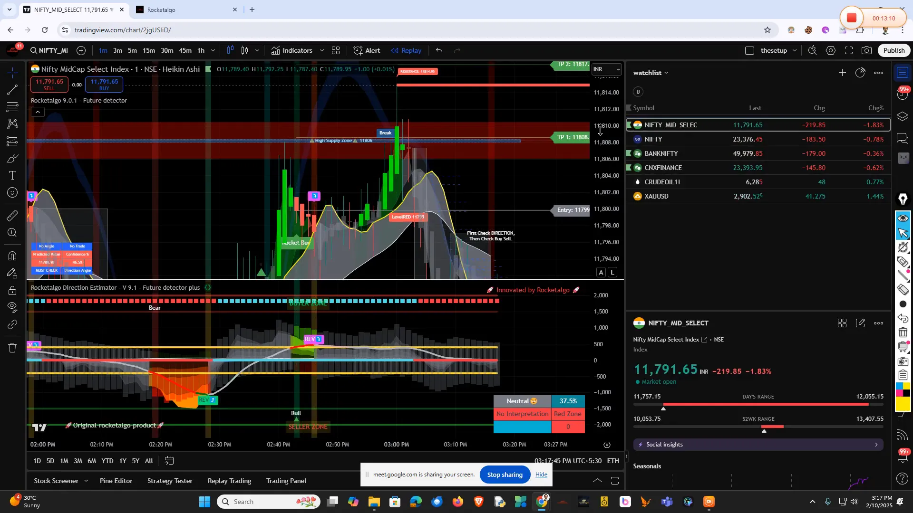Click the trash remove objects icon

(13, 348)
